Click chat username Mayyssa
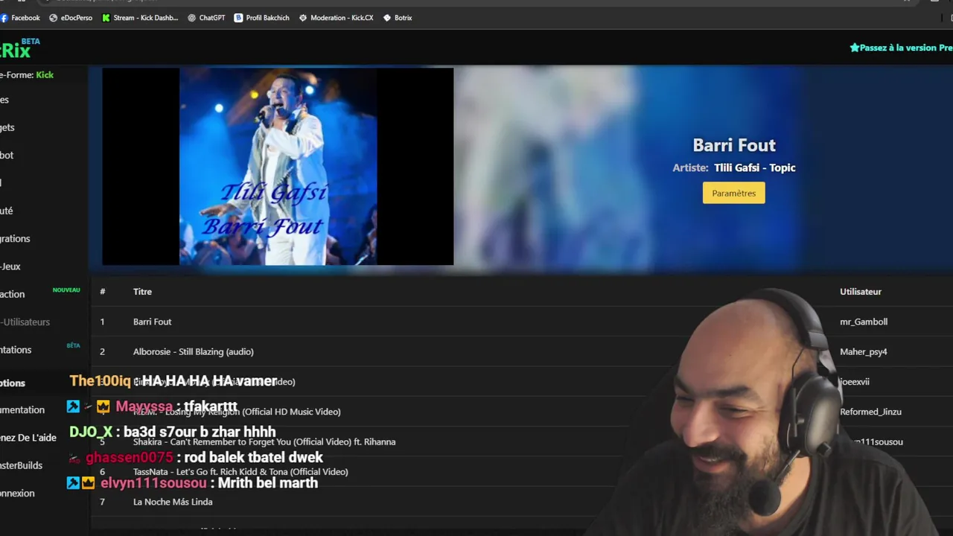 144,407
